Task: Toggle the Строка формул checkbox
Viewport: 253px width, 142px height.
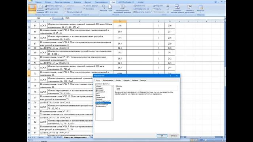Action: 84,6
